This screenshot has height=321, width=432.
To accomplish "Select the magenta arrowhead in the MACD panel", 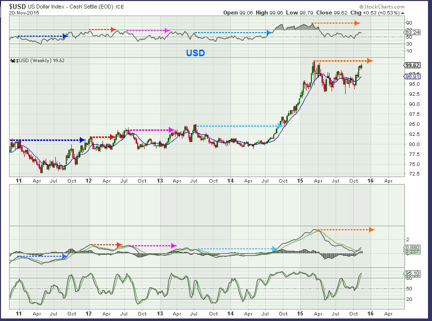I will click(x=174, y=246).
